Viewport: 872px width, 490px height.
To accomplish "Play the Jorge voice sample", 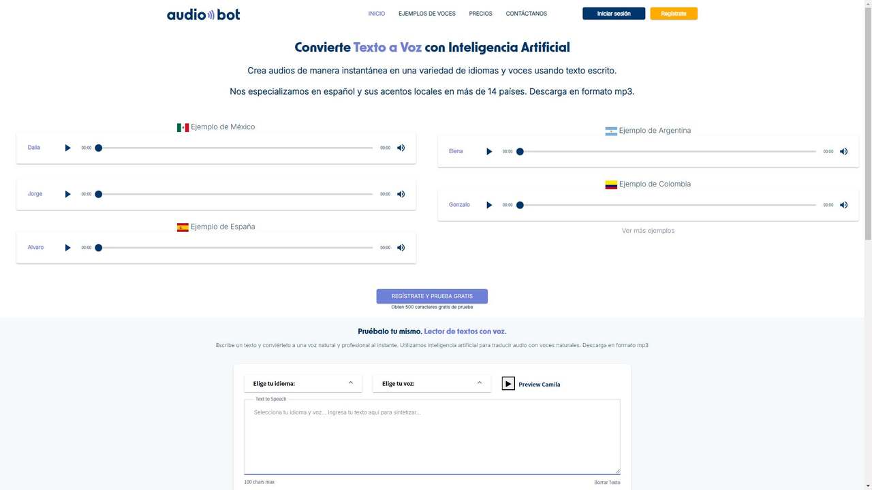I will tap(67, 194).
